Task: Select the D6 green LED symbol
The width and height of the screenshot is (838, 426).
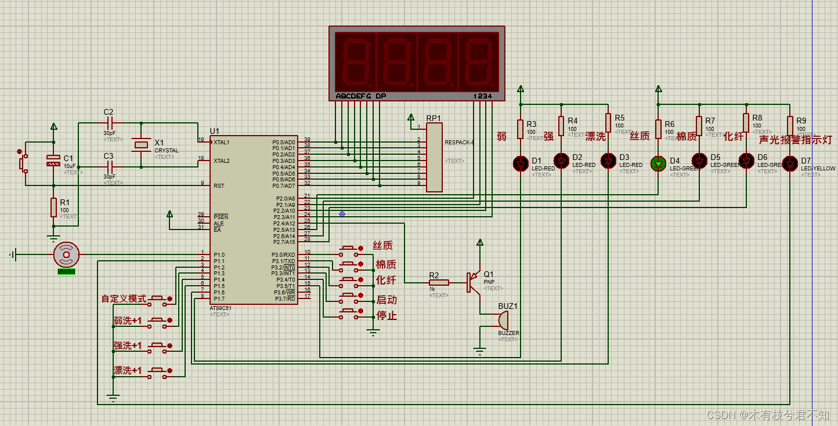Action: click(746, 160)
